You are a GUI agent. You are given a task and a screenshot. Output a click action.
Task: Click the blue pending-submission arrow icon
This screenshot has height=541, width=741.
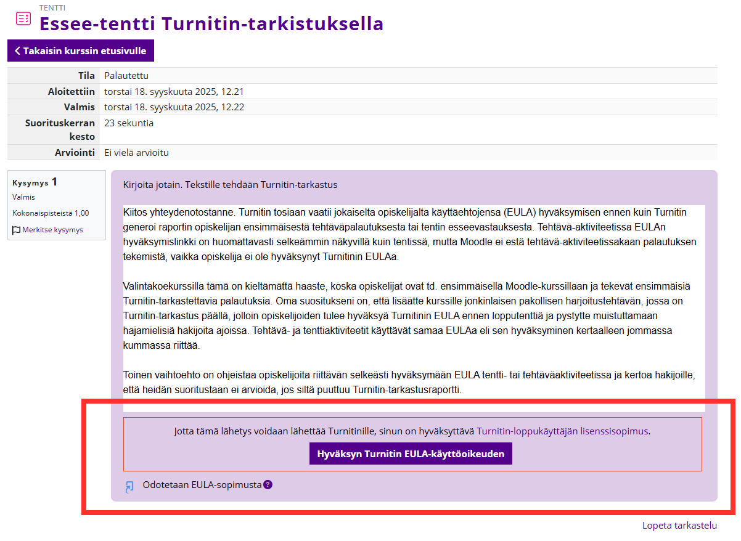[128, 486]
